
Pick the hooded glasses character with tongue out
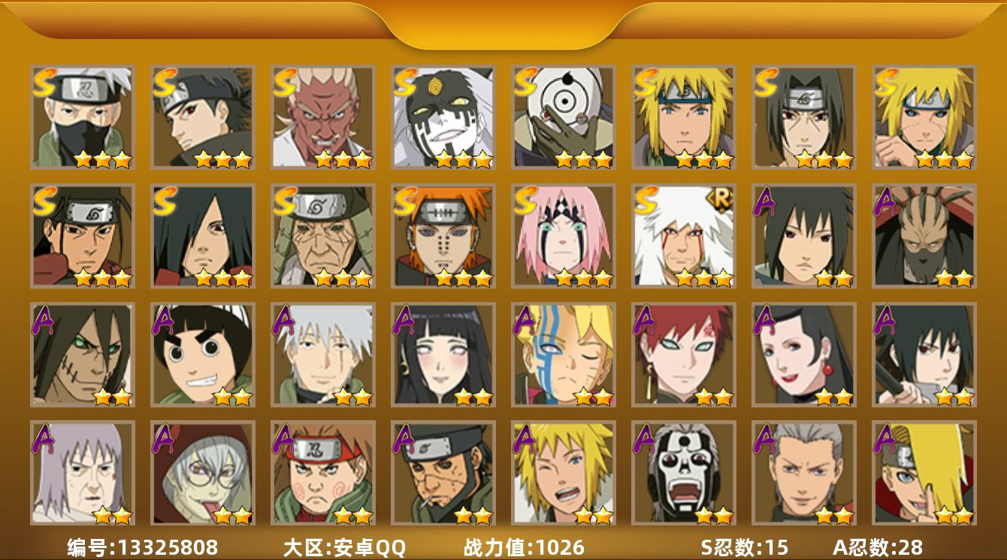[x=202, y=473]
